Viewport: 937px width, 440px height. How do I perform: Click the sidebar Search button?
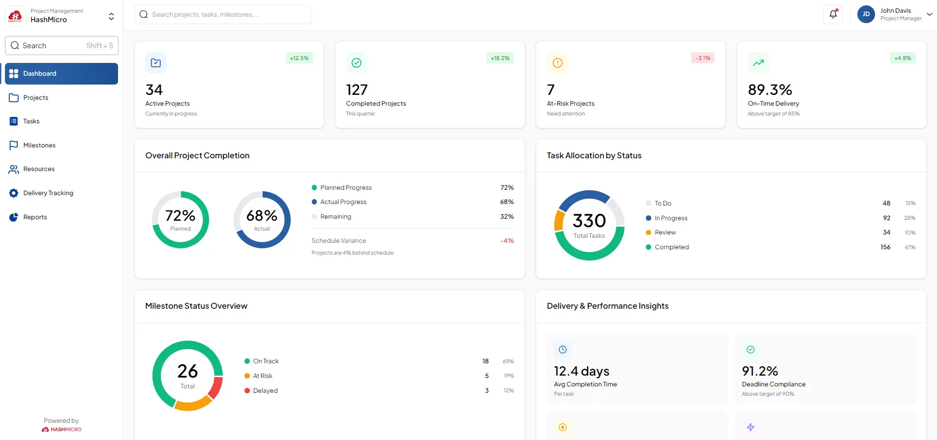(61, 46)
